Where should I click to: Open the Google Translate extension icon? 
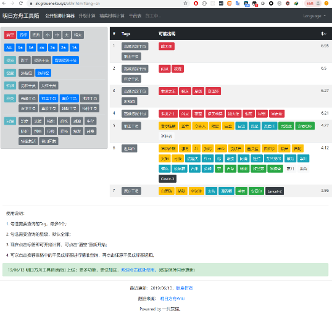point(238,3)
